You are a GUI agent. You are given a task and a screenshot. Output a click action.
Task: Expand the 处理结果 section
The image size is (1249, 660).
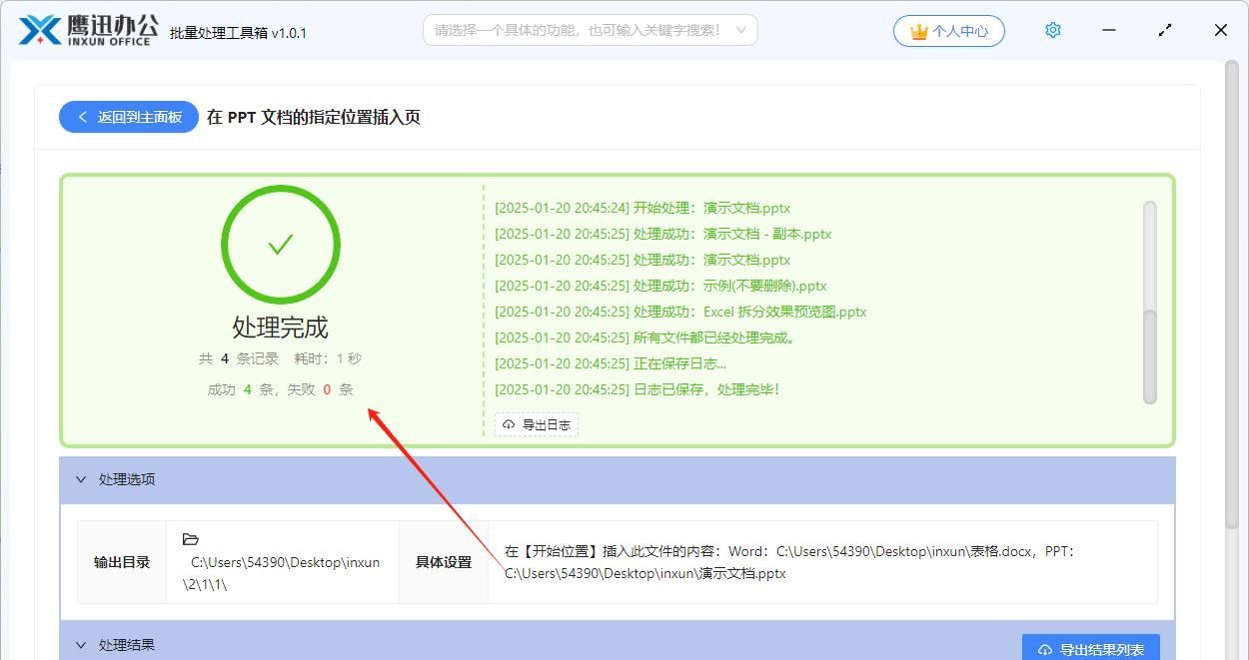(82, 644)
